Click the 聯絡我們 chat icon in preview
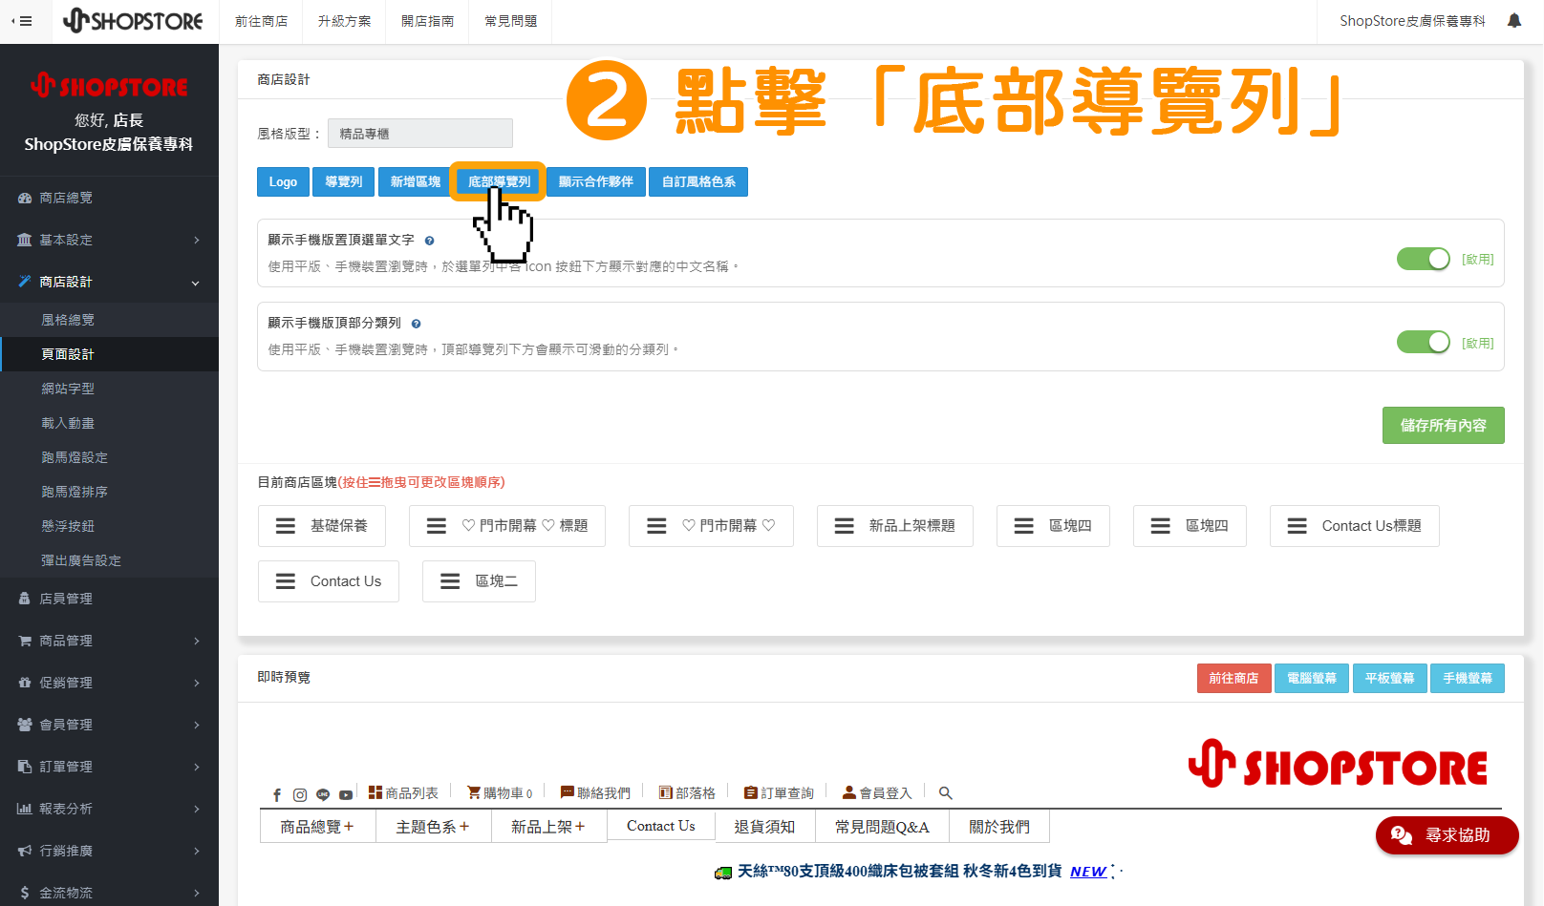Viewport: 1544px width, 906px height. [568, 792]
